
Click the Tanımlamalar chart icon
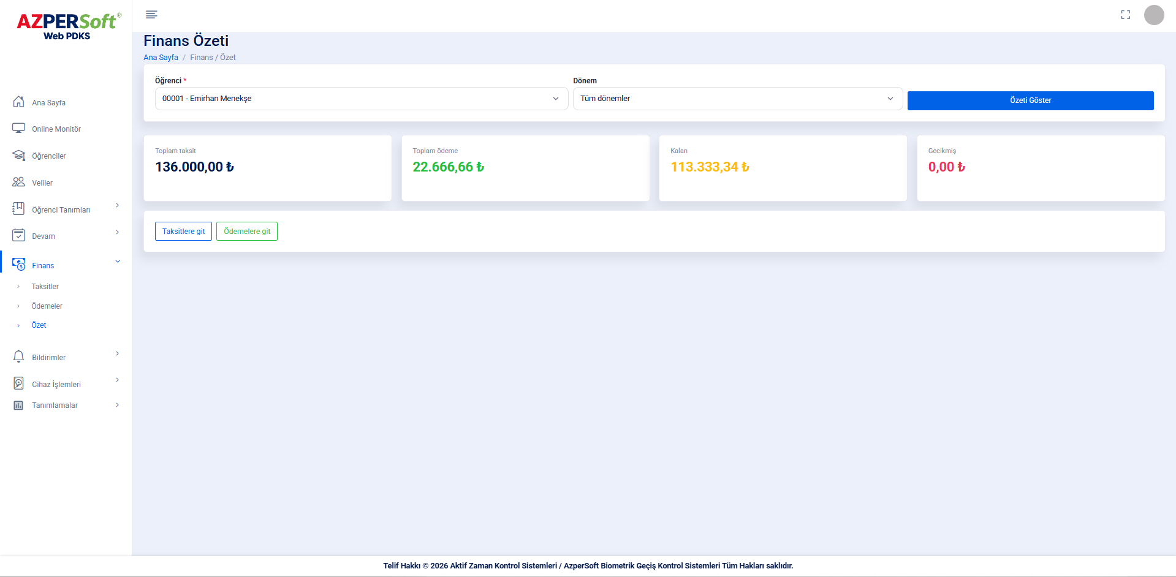19,405
